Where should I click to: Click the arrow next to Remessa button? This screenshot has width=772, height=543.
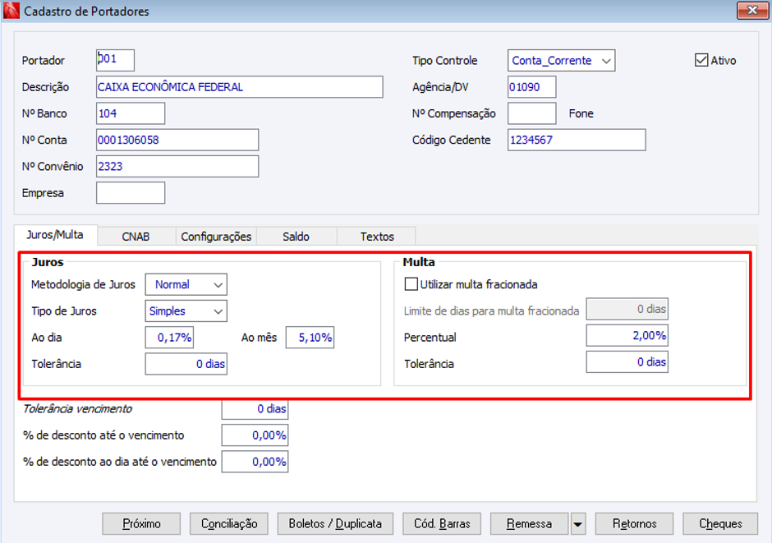(578, 524)
